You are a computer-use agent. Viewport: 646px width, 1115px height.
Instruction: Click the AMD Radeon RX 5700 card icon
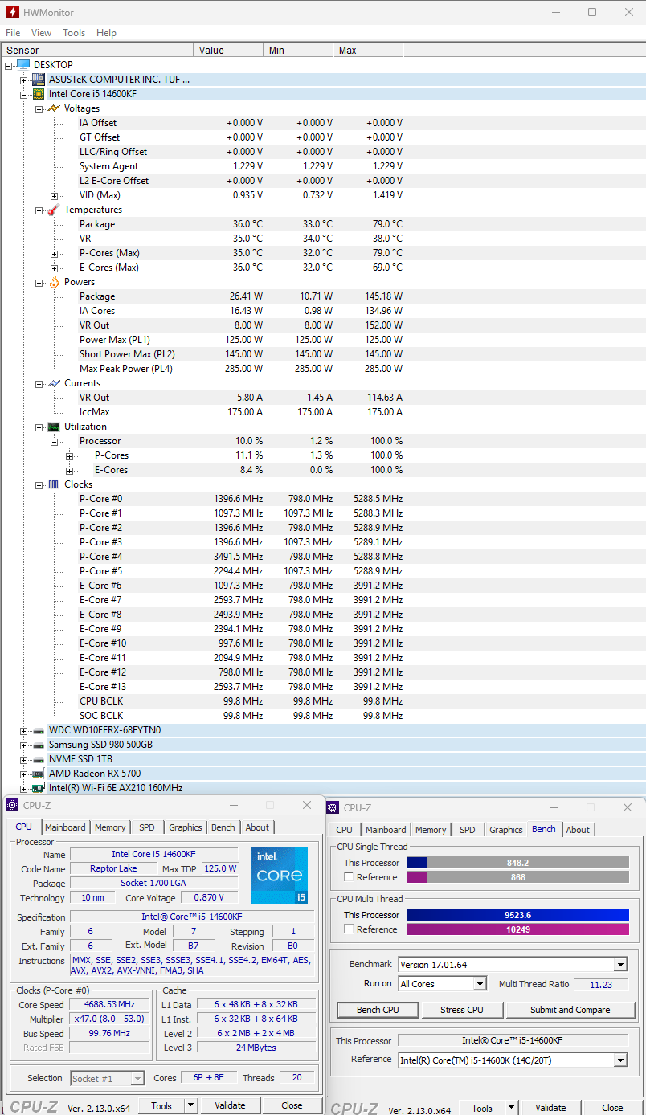pos(39,774)
